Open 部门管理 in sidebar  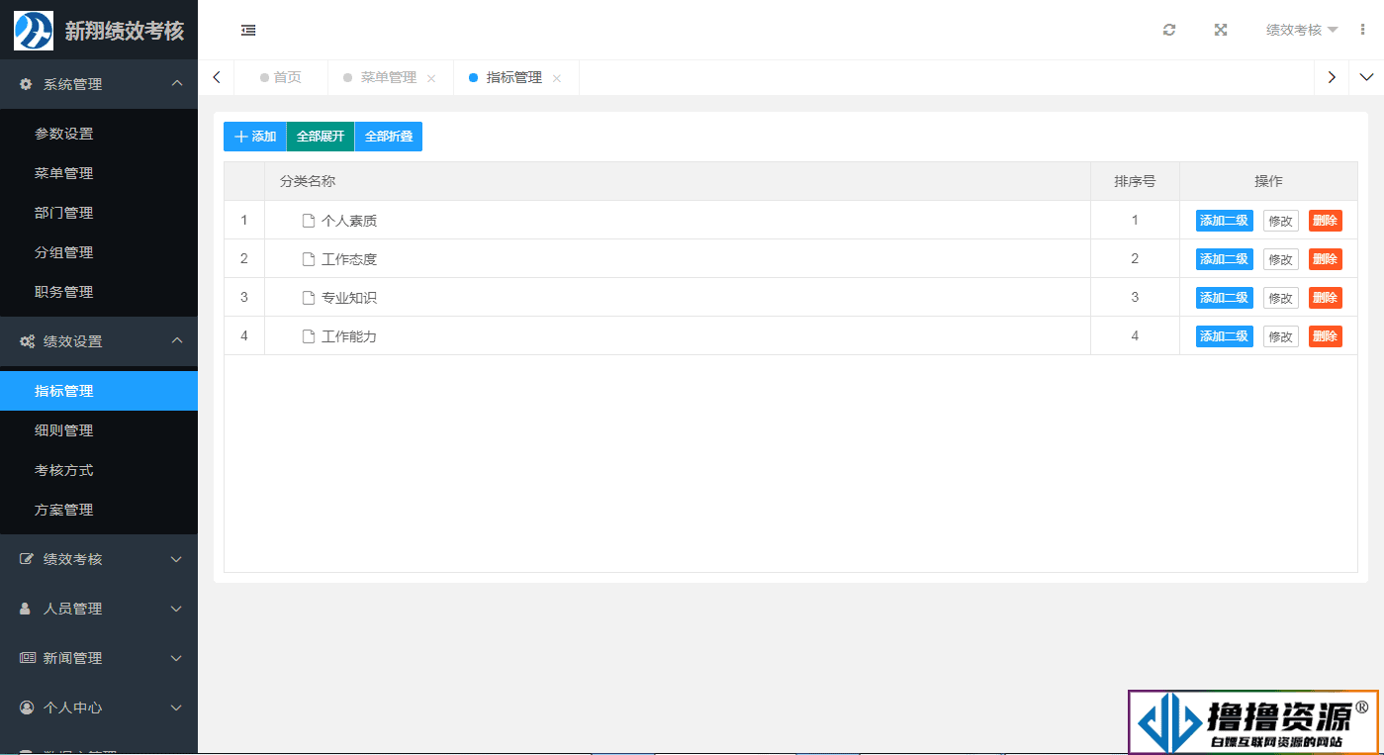coord(99,213)
